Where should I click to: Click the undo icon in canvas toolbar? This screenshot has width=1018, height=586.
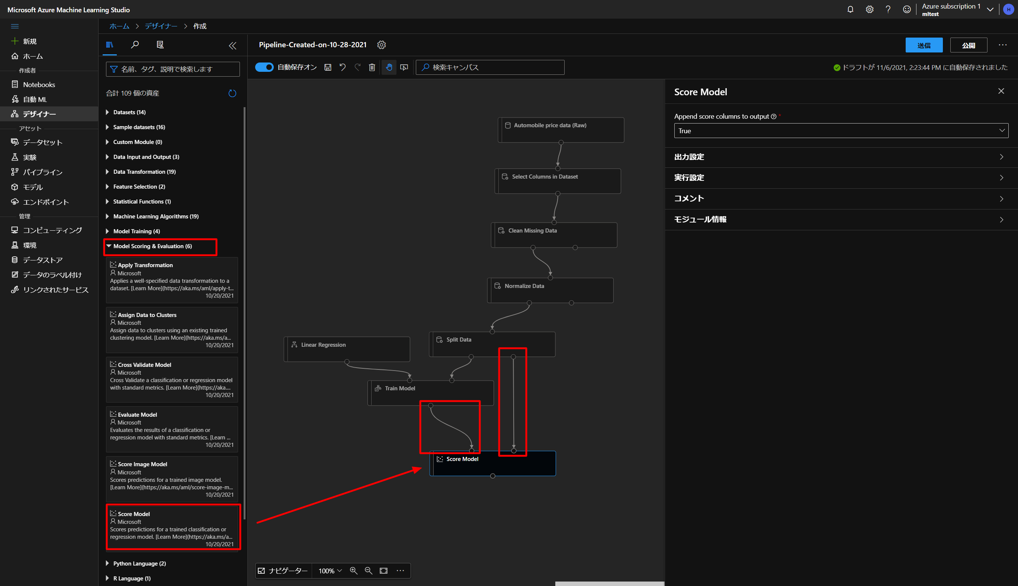coord(343,67)
